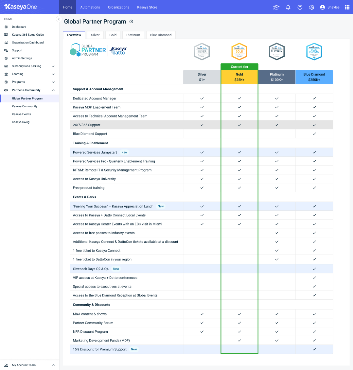Click the Global Partner Program help icon

[x=131, y=22]
